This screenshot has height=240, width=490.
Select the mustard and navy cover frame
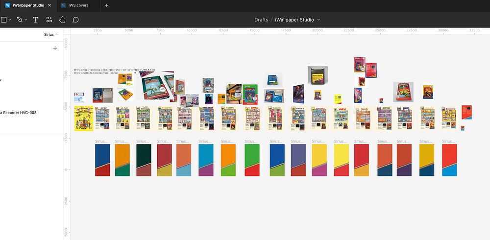(427, 160)
